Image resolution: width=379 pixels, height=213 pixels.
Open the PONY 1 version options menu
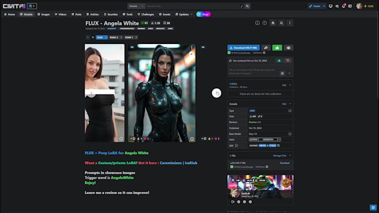point(137,37)
